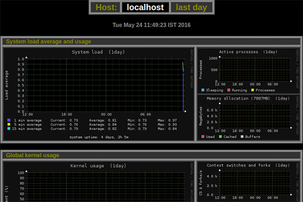The height and width of the screenshot is (202, 303).
Task: Click the Kernel usage (1day) title
Action: 98,166
